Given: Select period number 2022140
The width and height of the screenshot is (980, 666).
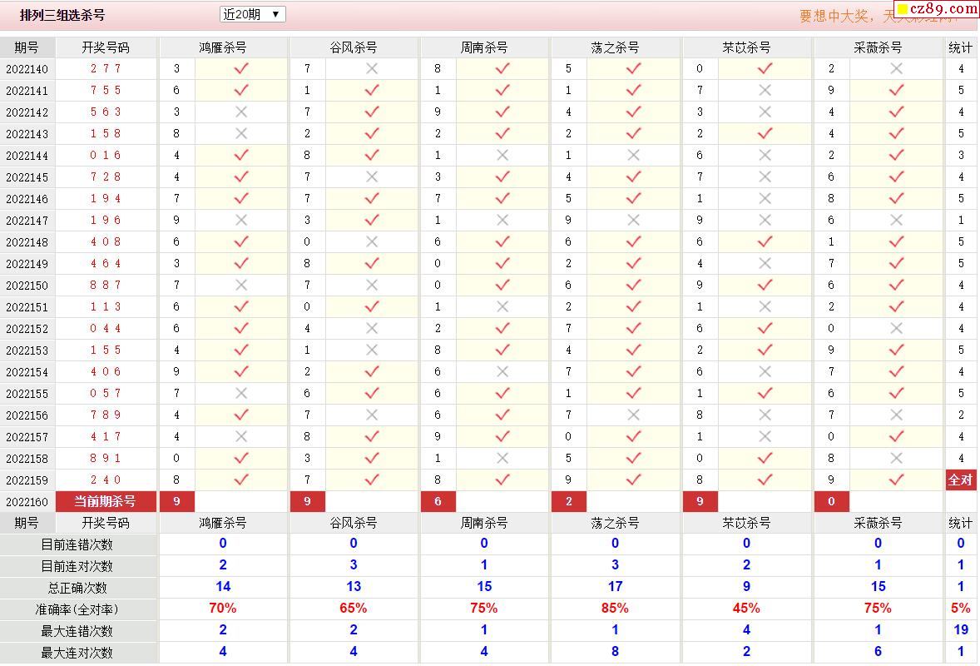Looking at the screenshot, I should [27, 69].
